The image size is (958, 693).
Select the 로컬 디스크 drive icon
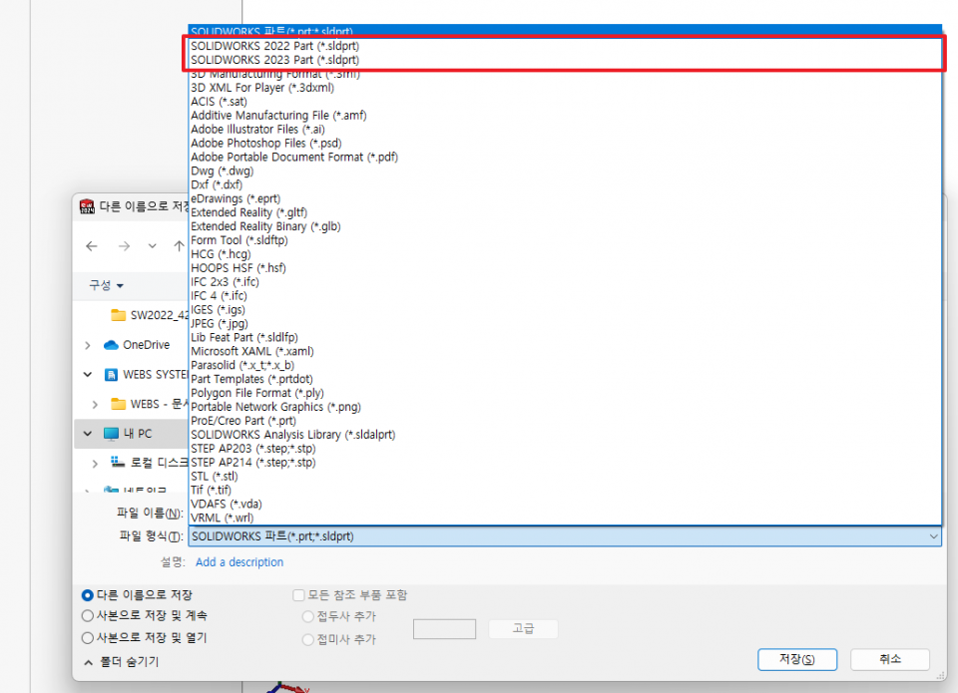[x=118, y=462]
